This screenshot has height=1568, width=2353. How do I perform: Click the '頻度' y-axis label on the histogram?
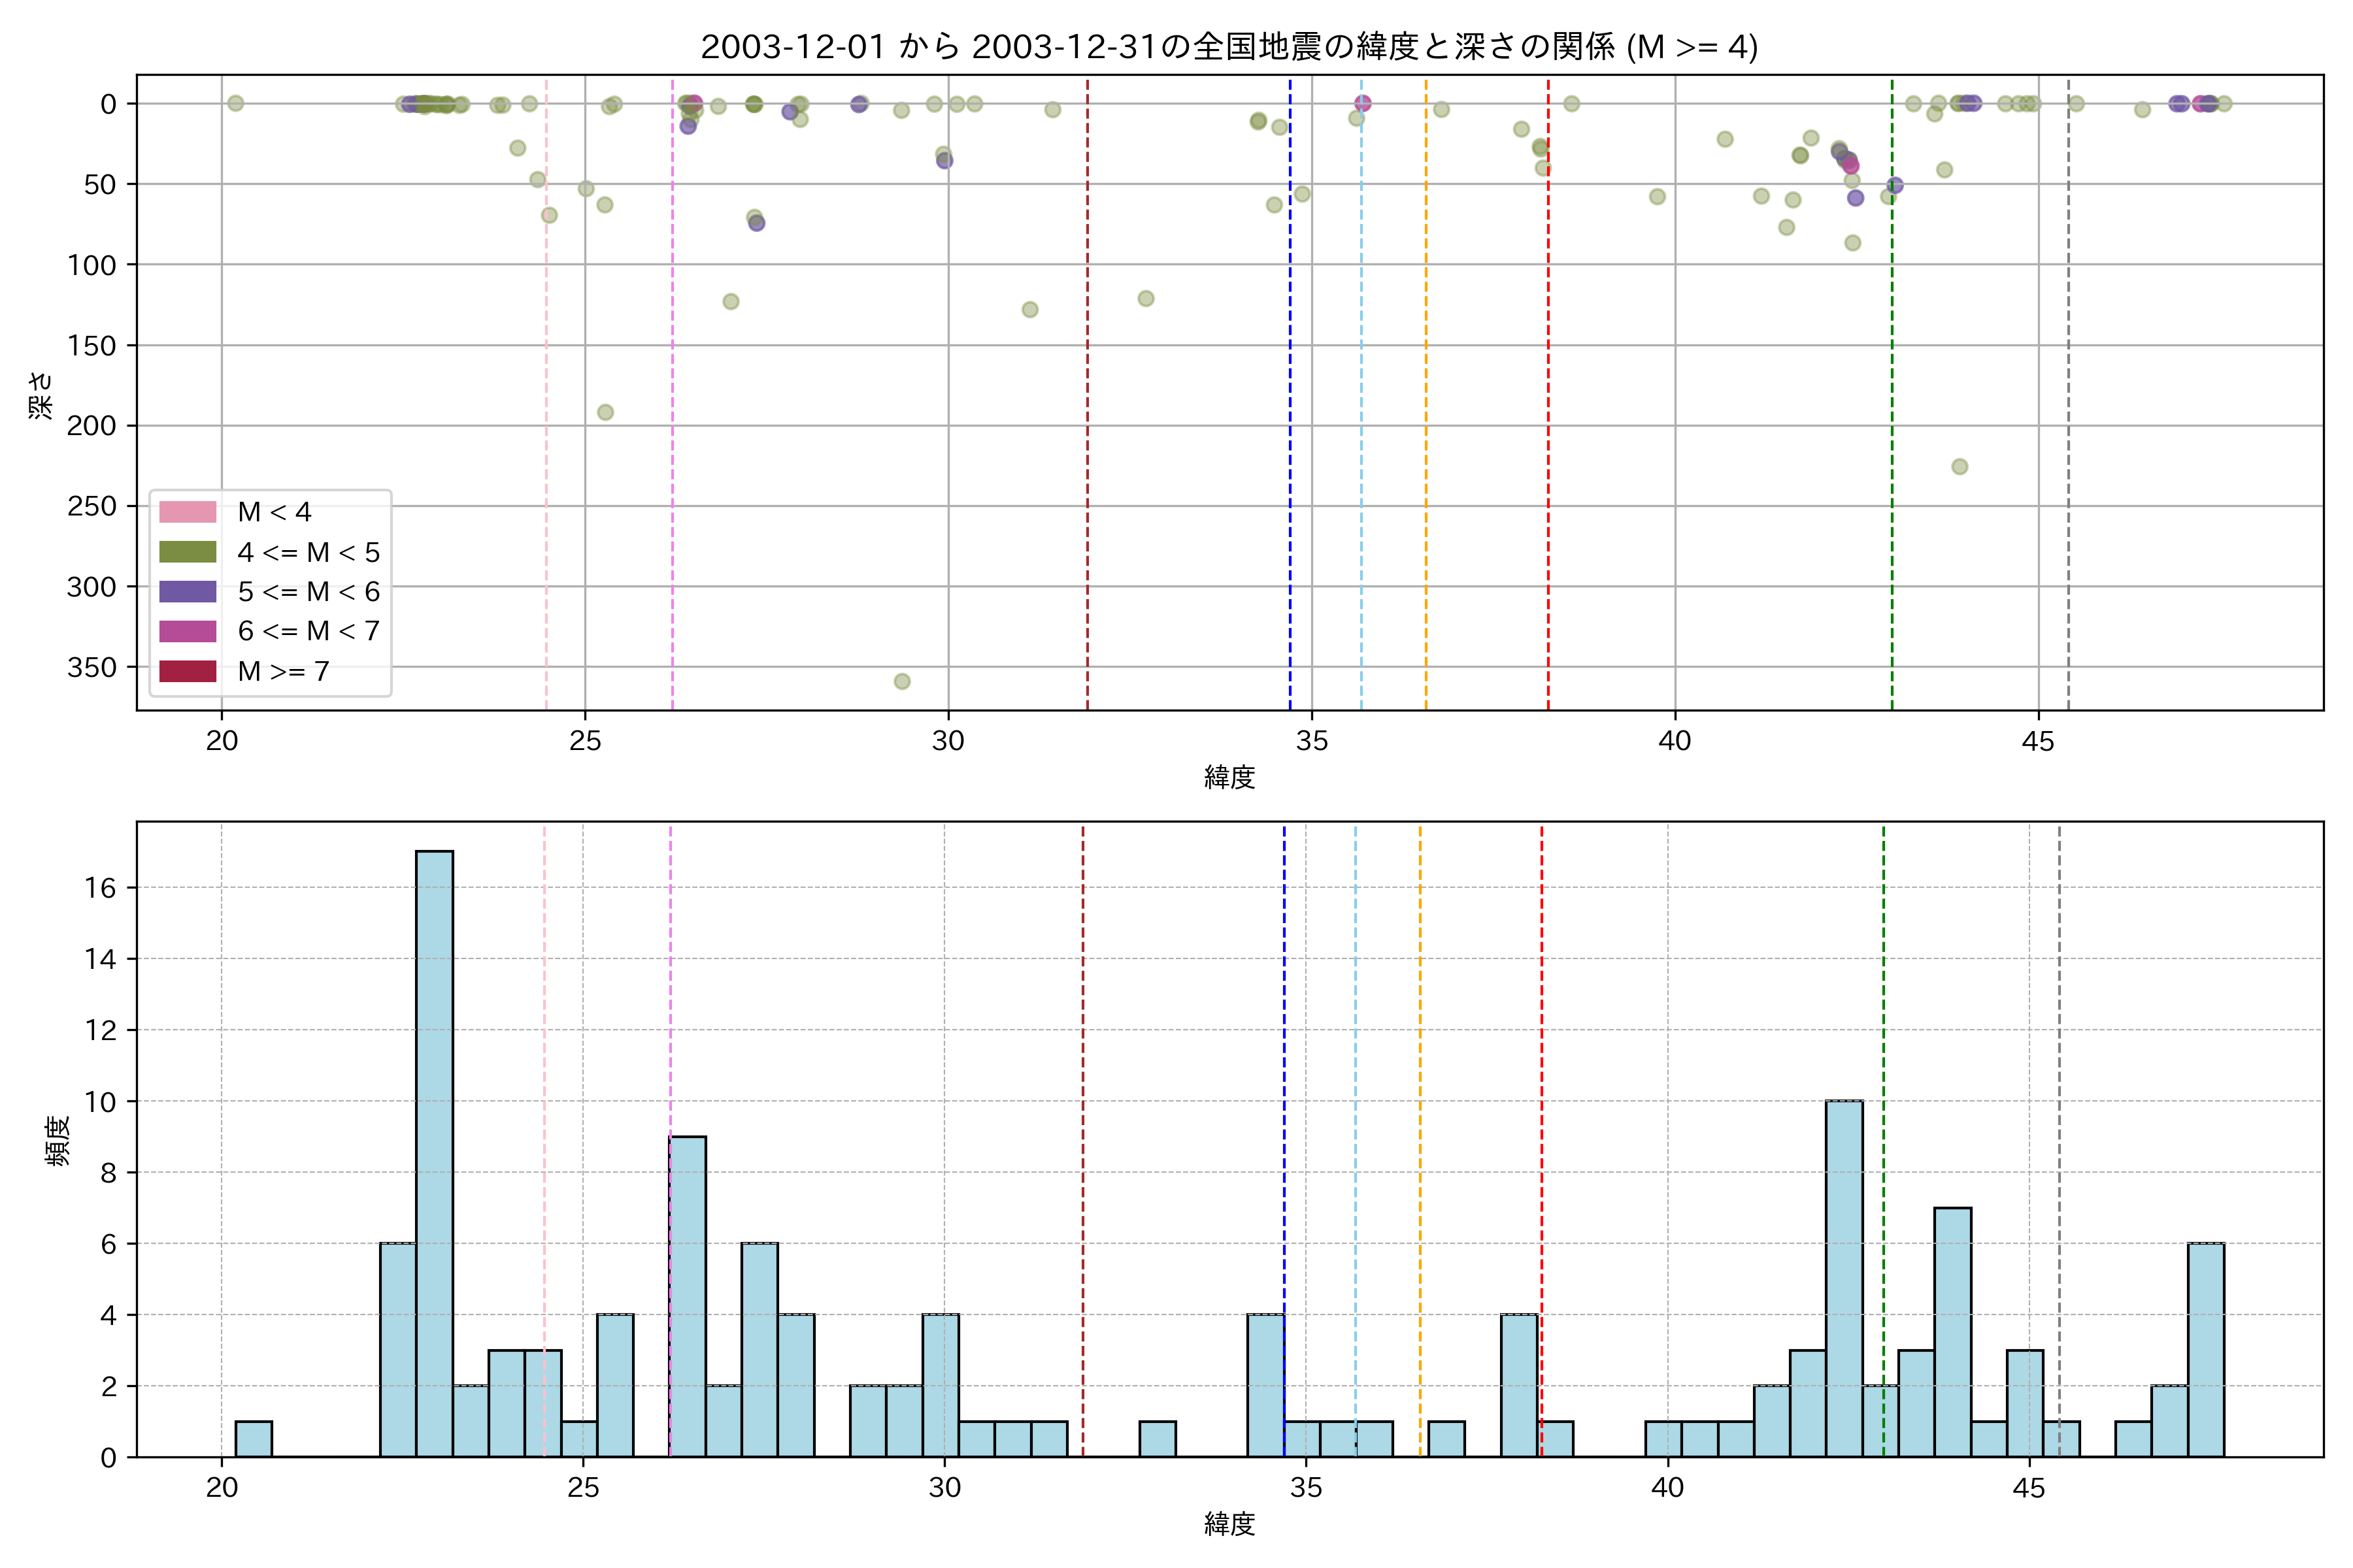tap(58, 1140)
